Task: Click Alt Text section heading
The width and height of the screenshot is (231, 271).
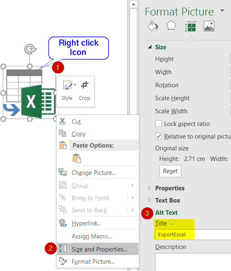Action: pyautogui.click(x=166, y=213)
